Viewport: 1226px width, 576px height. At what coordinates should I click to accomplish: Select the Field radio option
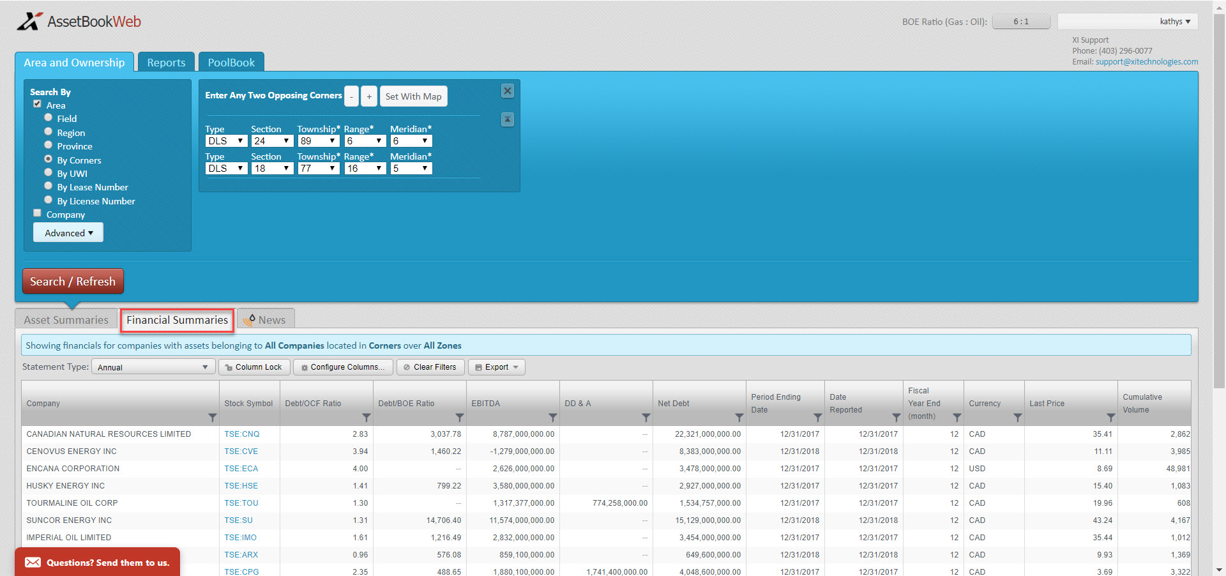click(48, 117)
